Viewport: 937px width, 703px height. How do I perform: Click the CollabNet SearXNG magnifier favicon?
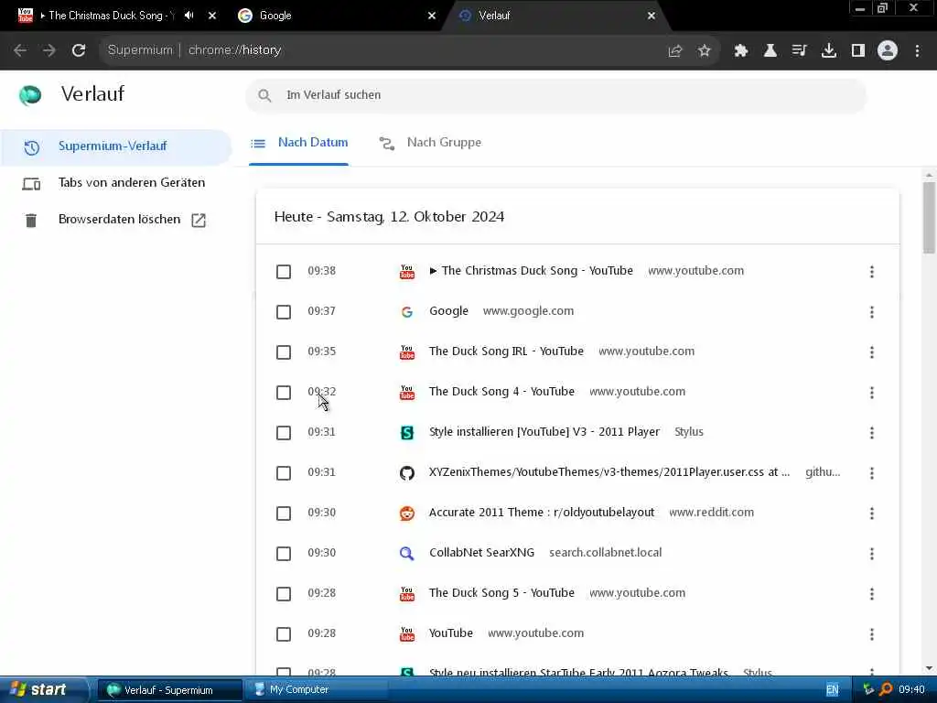tap(407, 554)
